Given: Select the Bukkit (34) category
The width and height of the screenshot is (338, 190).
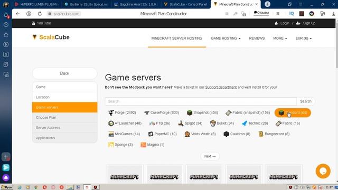Looking at the screenshot, I should [x=222, y=123].
